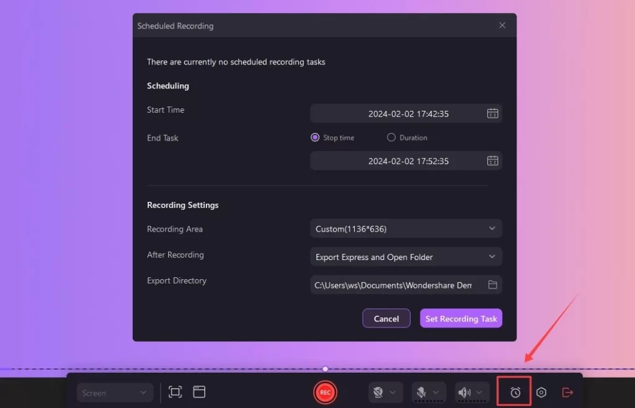Open the hexagon settings icon in toolbar
The image size is (635, 408).
[x=541, y=393]
